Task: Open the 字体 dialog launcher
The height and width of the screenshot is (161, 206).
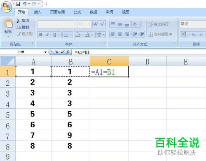Action: [104, 44]
